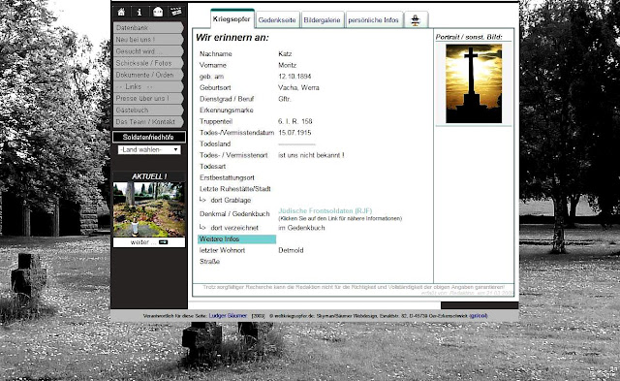Viewport: 620px width, 381px height.
Task: Open Presse über uns! menu item
Action: pyautogui.click(x=148, y=98)
